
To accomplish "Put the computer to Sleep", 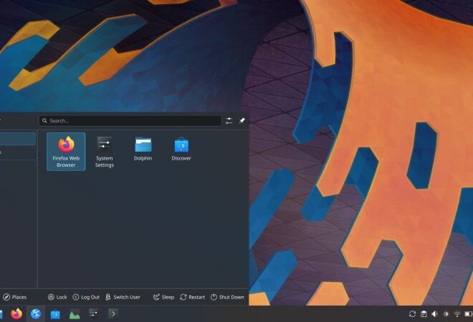I will click(164, 297).
